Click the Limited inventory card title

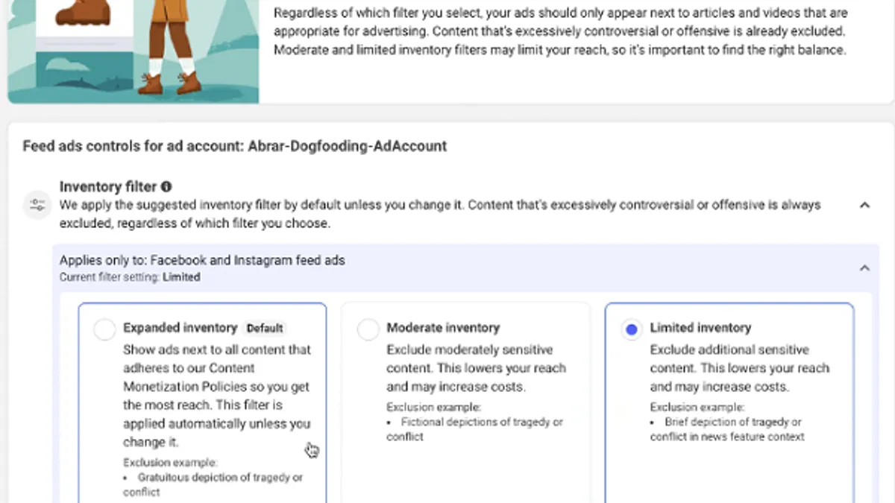pyautogui.click(x=700, y=328)
